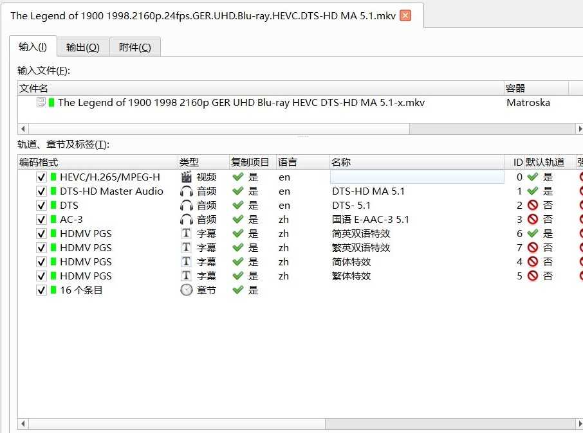Image resolution: width=583 pixels, height=433 pixels.
Task: Click the green status square of the source file
Action: [51, 103]
